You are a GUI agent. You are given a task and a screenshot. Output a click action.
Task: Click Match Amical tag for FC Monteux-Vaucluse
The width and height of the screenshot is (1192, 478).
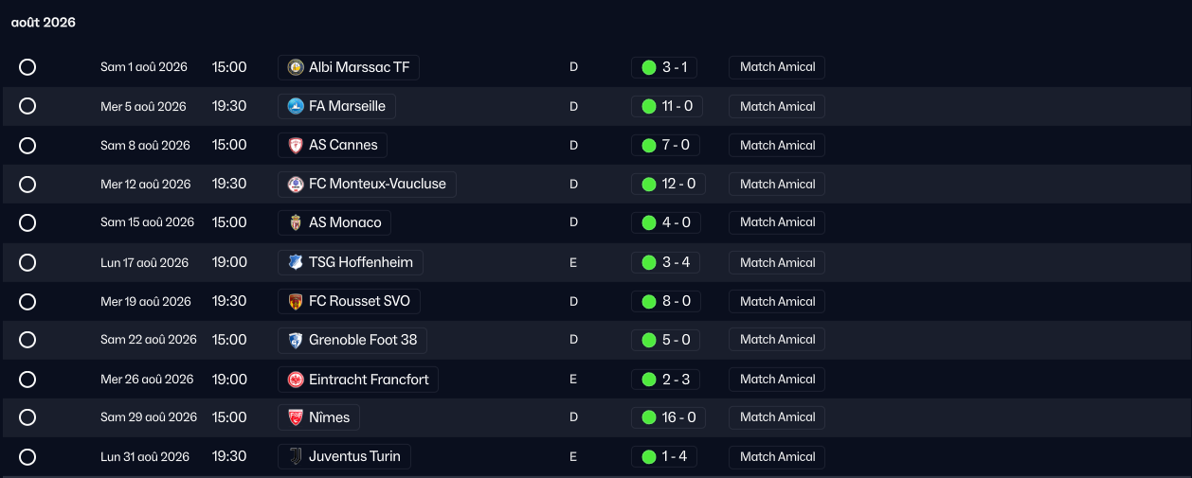point(777,184)
